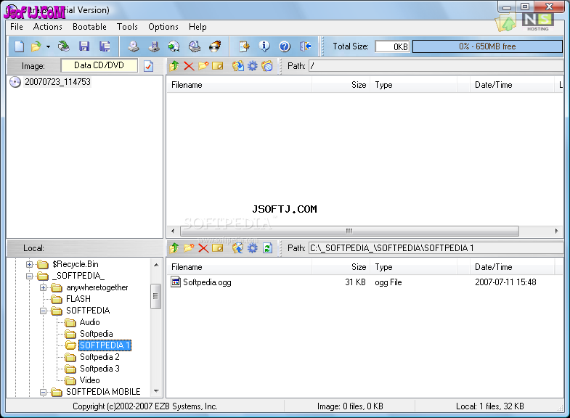This screenshot has height=418, width=570.
Task: Select the FLASH folder in Local tree
Action: (x=78, y=299)
